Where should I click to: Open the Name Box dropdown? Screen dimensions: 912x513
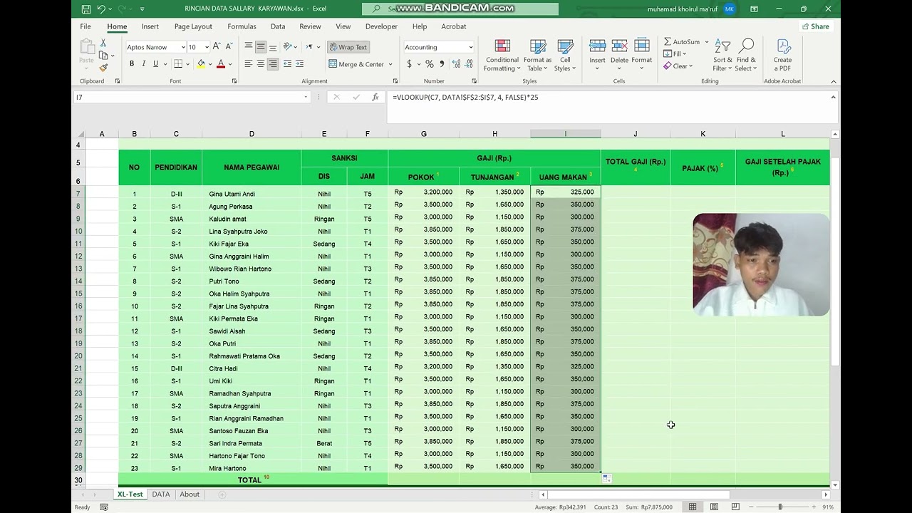[x=306, y=97]
